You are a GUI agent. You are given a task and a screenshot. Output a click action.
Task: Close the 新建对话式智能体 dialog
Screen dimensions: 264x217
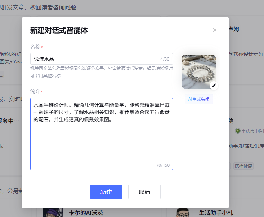(x=215, y=30)
